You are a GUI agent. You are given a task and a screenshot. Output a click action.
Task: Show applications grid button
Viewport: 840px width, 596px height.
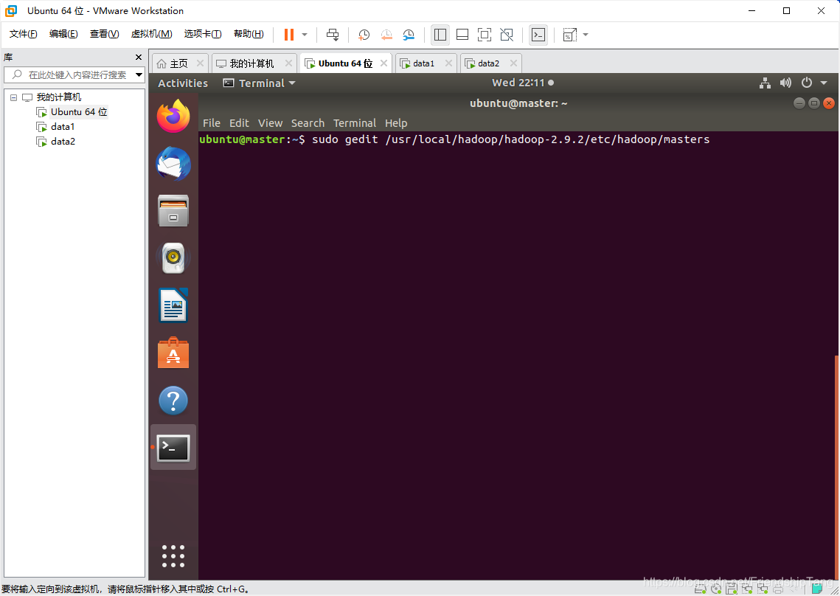click(x=173, y=556)
